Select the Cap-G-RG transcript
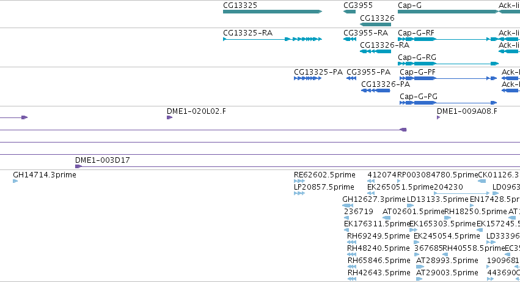Viewport: 520px width, 282px height. [x=448, y=64]
